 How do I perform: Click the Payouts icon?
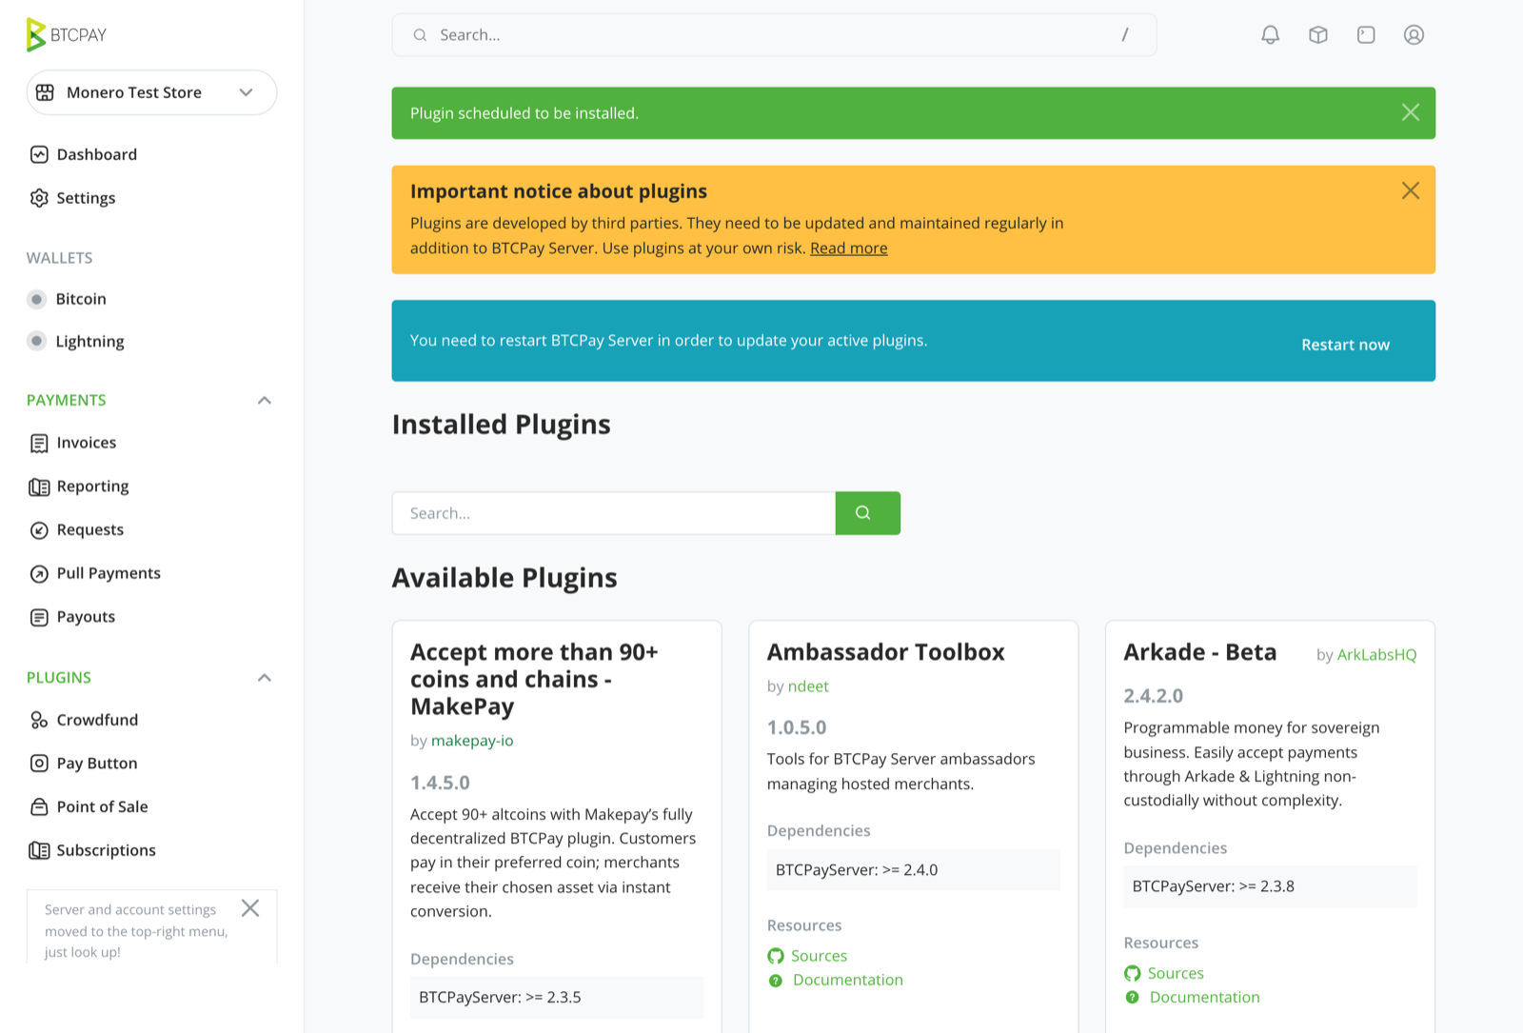coord(39,617)
